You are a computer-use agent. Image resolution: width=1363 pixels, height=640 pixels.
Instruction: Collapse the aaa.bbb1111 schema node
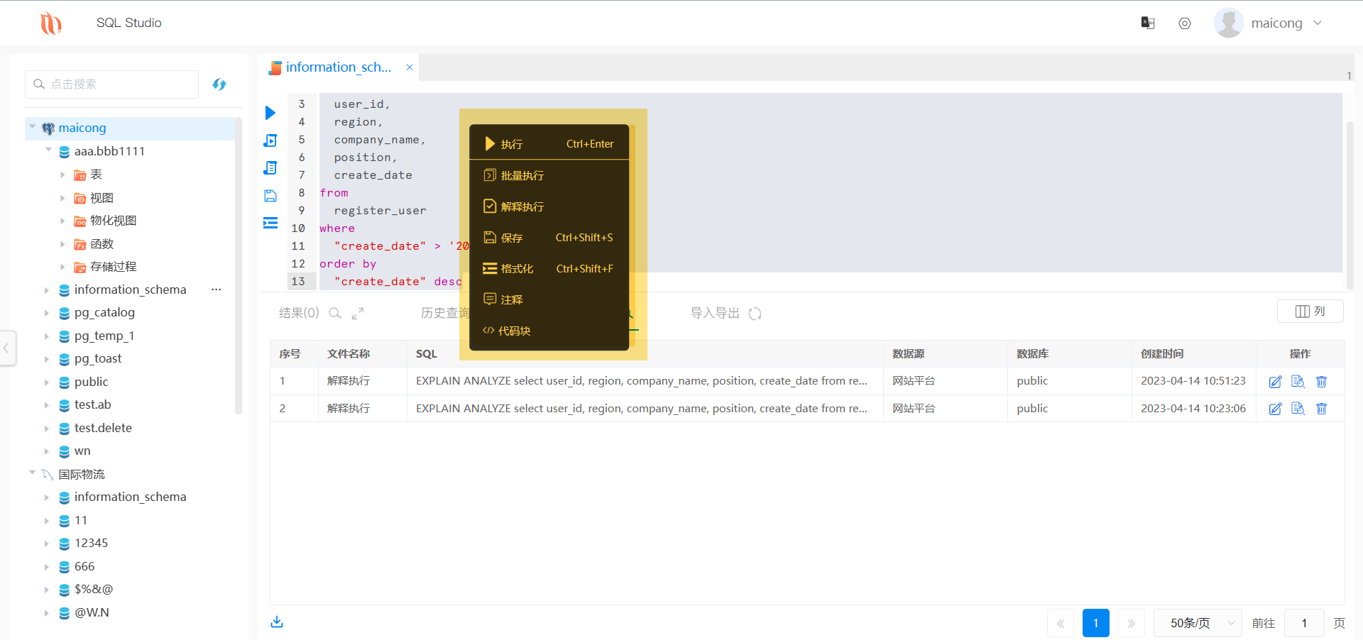point(48,150)
